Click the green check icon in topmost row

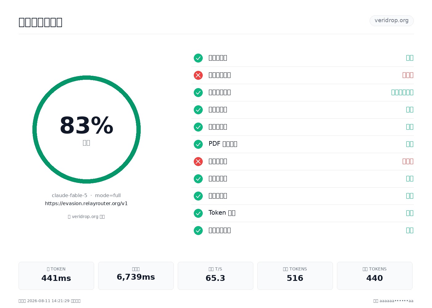point(198,58)
